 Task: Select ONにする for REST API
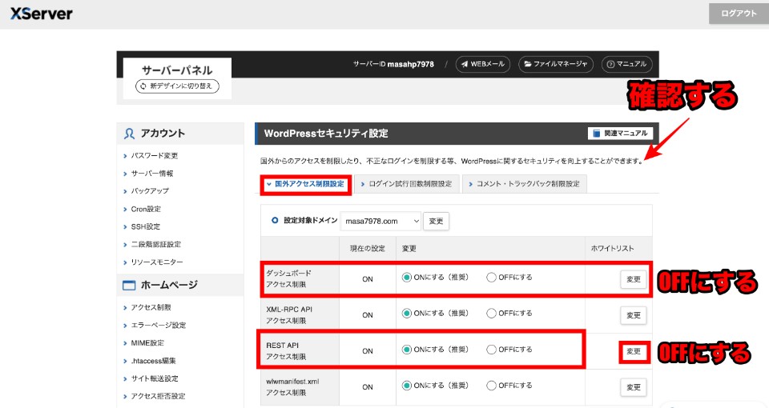tap(407, 350)
